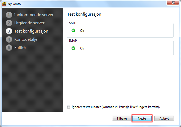Click the step 1 circle icon
This screenshot has height=127, width=181.
pyautogui.click(x=9, y=15)
